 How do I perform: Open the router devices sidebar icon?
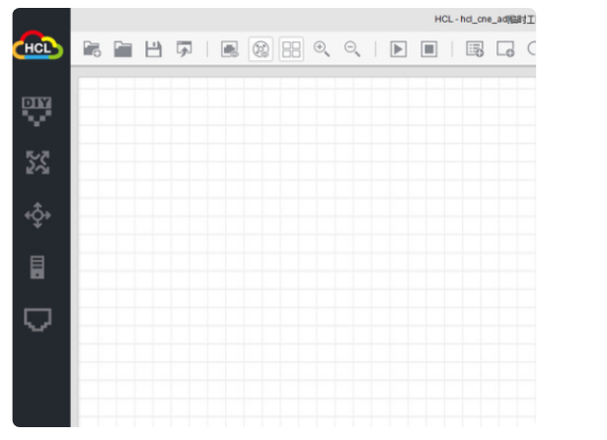coord(38,163)
